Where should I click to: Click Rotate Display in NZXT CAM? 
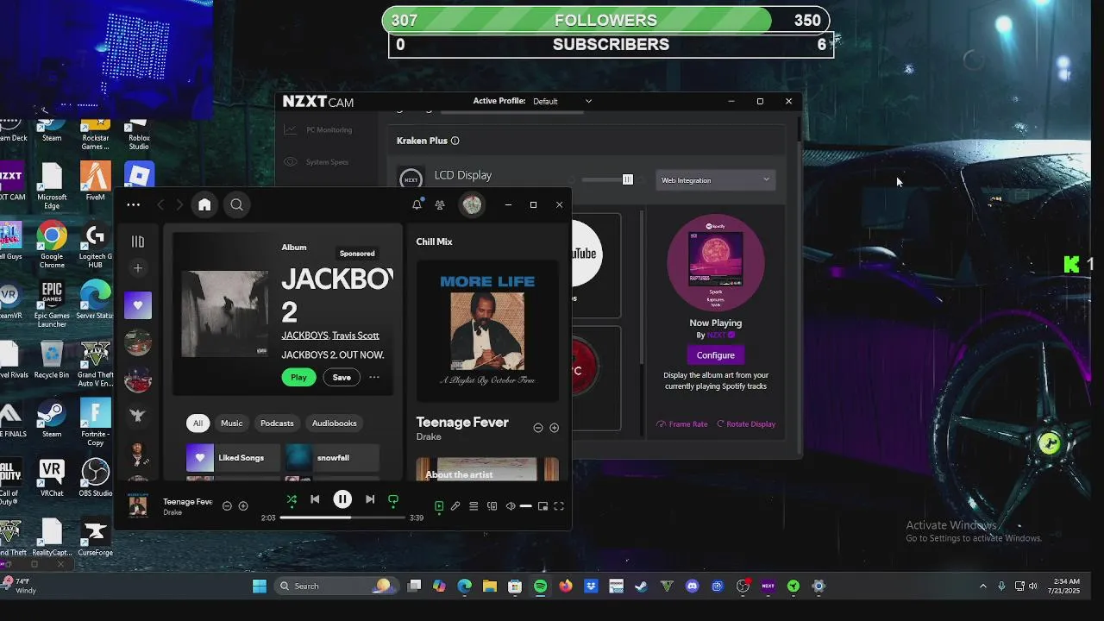pos(746,424)
